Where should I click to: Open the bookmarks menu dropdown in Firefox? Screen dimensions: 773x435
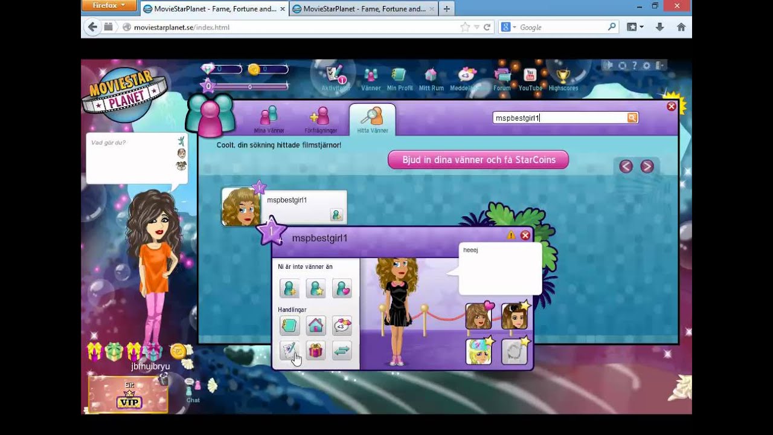click(x=635, y=27)
